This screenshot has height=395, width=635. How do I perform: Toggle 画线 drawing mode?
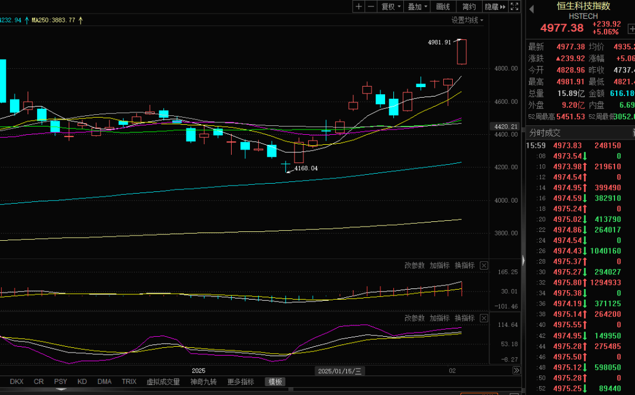(443, 6)
